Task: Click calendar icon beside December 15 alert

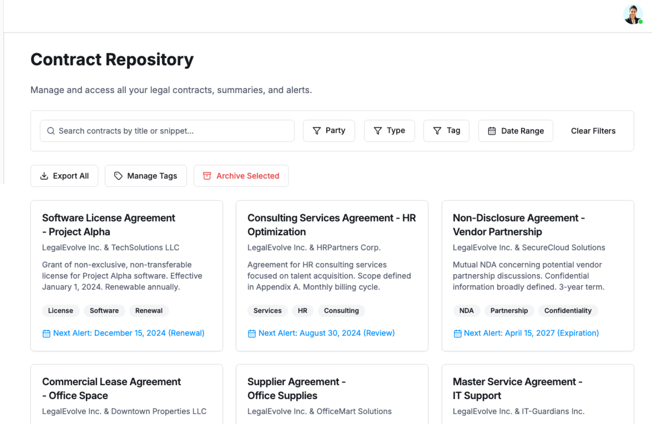Action: (46, 334)
